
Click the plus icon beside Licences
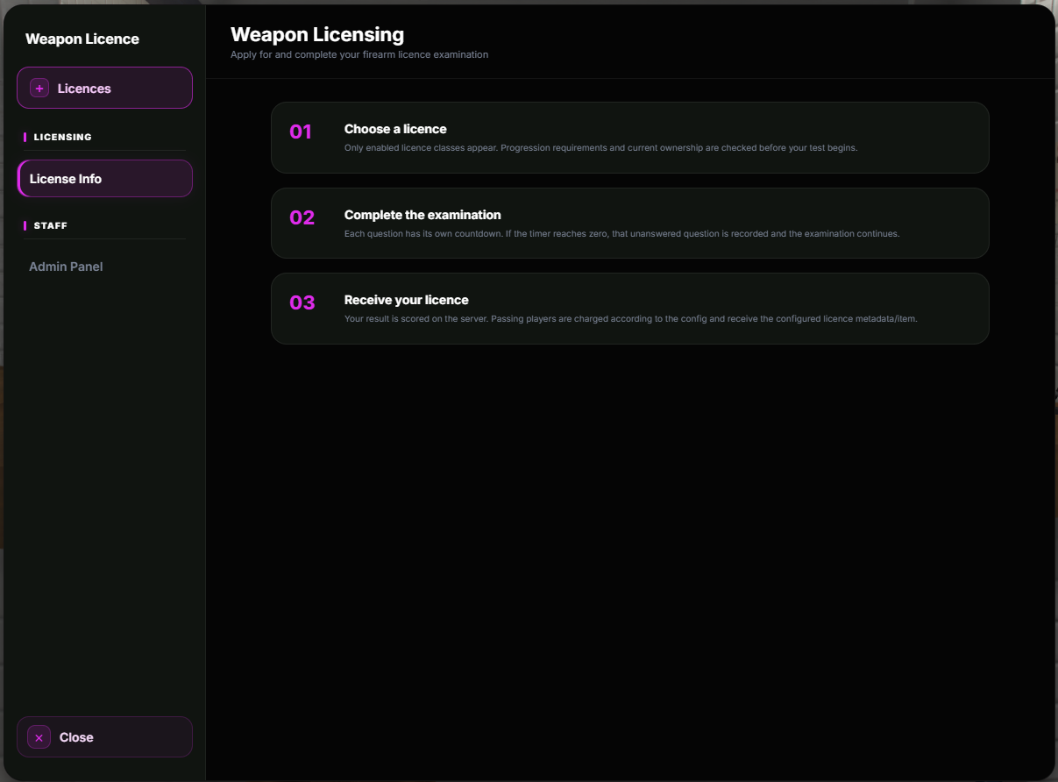[39, 89]
